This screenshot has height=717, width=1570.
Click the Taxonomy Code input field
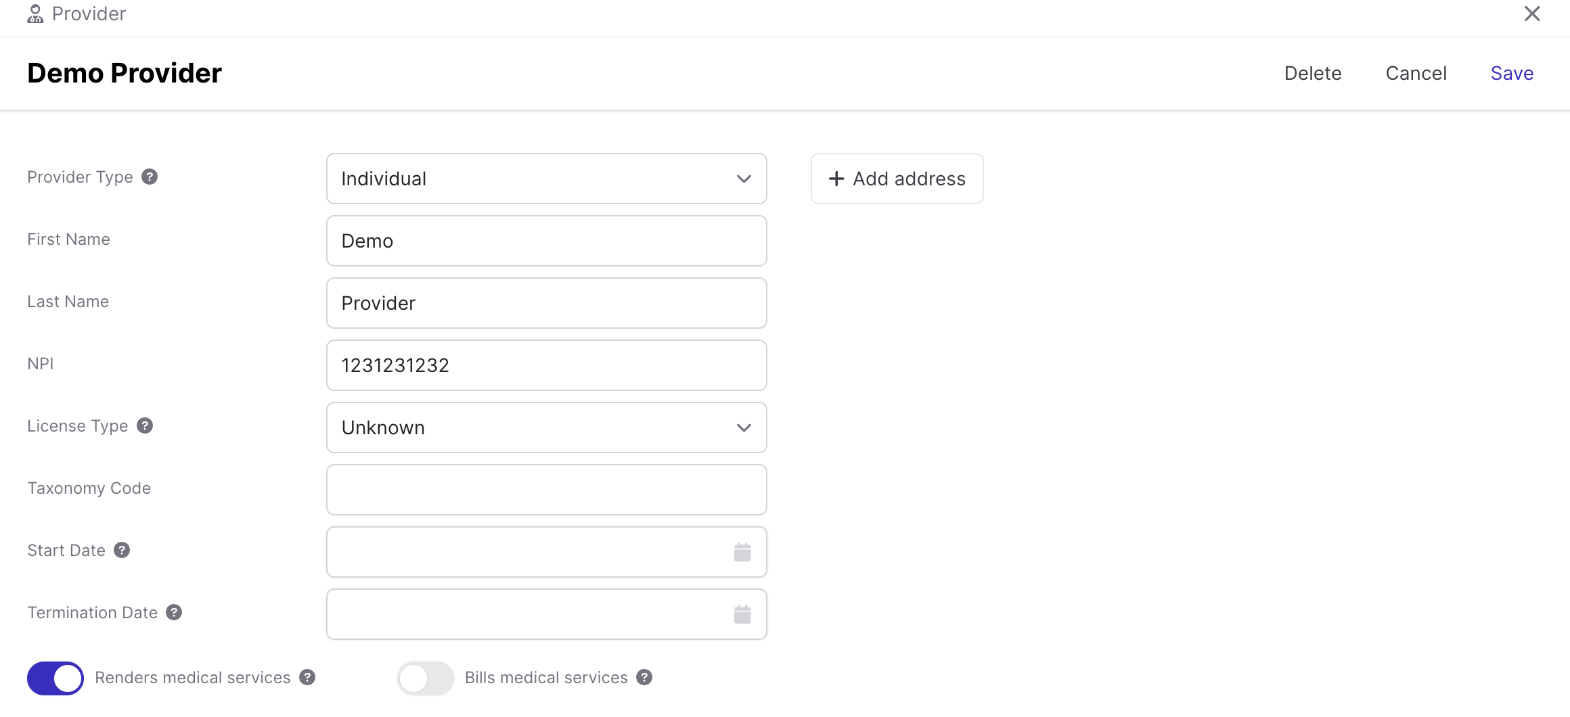(546, 490)
